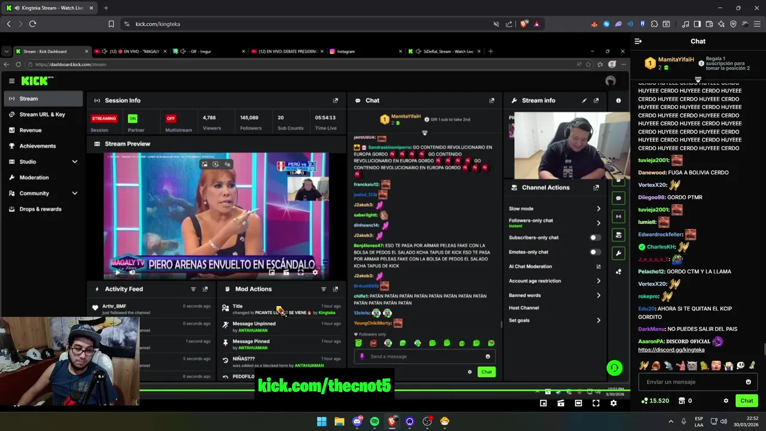Viewport: 766px width, 431px height.
Task: Open chat settings gear beside the Chat button
Action: coord(726,401)
